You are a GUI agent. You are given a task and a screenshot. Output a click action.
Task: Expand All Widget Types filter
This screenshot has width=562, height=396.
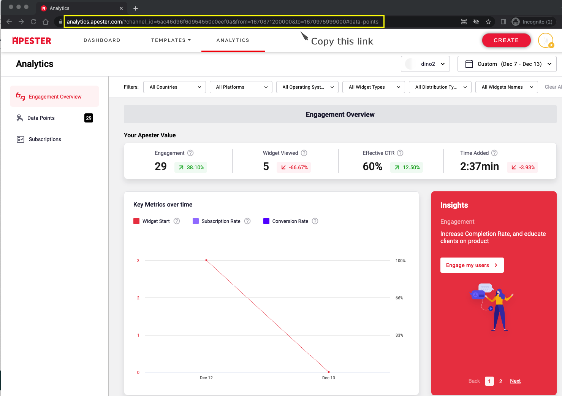click(x=374, y=87)
